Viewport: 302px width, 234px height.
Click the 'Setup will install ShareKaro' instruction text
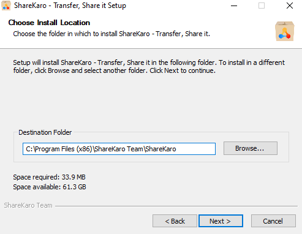pos(149,66)
